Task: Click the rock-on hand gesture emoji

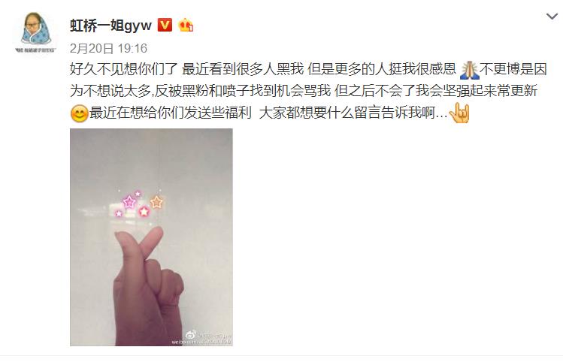Action: pos(459,113)
